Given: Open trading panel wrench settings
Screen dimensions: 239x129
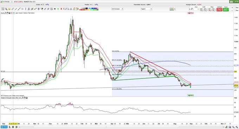Looking at the screenshot, I should [x=192, y=9].
